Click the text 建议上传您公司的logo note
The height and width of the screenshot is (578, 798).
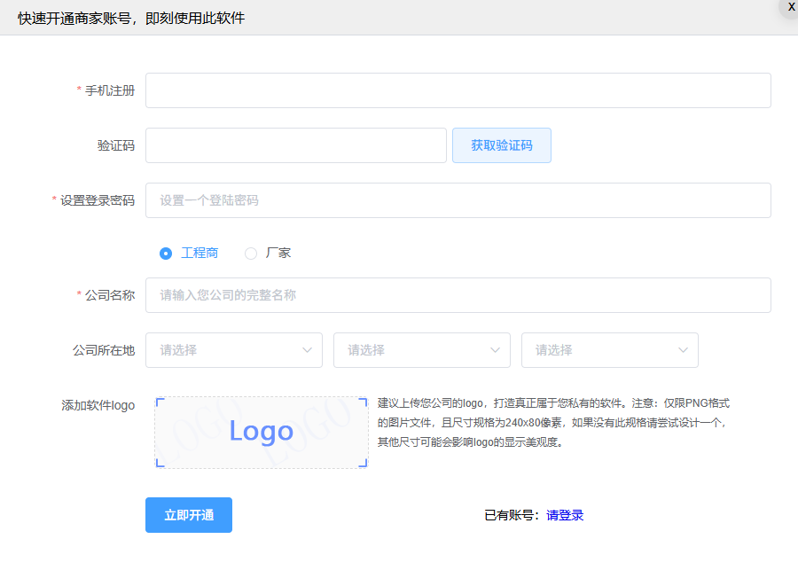[553, 423]
